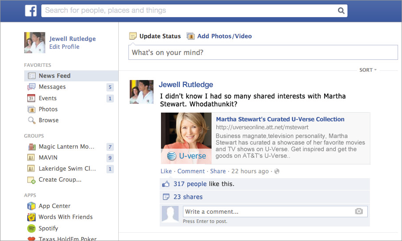The width and height of the screenshot is (402, 241).
Task: Click the uverseonline.att.net/mstewart URL text
Action: 262,127
